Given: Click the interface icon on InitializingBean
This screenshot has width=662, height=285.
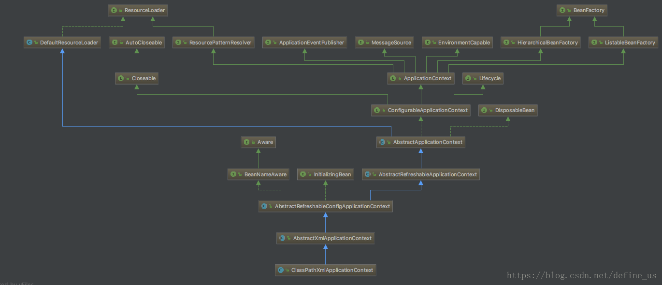Looking at the screenshot, I should pyautogui.click(x=303, y=174).
